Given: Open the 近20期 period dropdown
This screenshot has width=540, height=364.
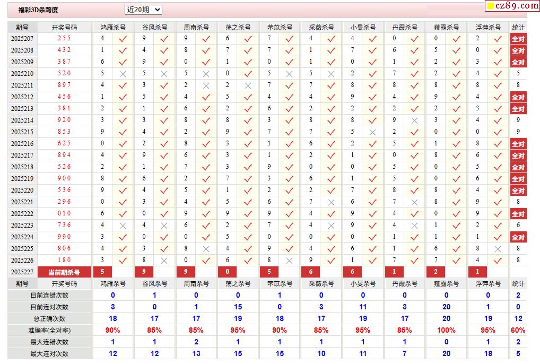Looking at the screenshot, I should 143,10.
